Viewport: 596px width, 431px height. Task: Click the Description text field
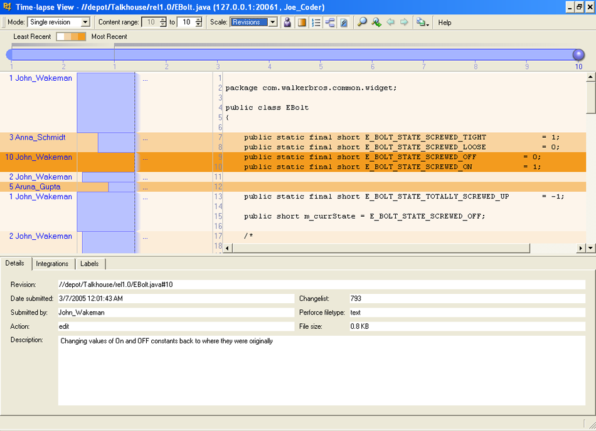(x=321, y=370)
